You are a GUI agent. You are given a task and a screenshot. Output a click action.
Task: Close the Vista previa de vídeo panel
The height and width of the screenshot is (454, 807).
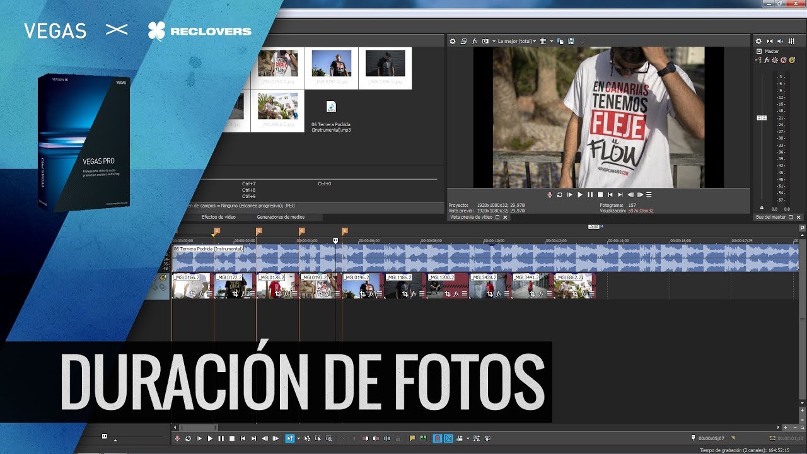click(505, 217)
